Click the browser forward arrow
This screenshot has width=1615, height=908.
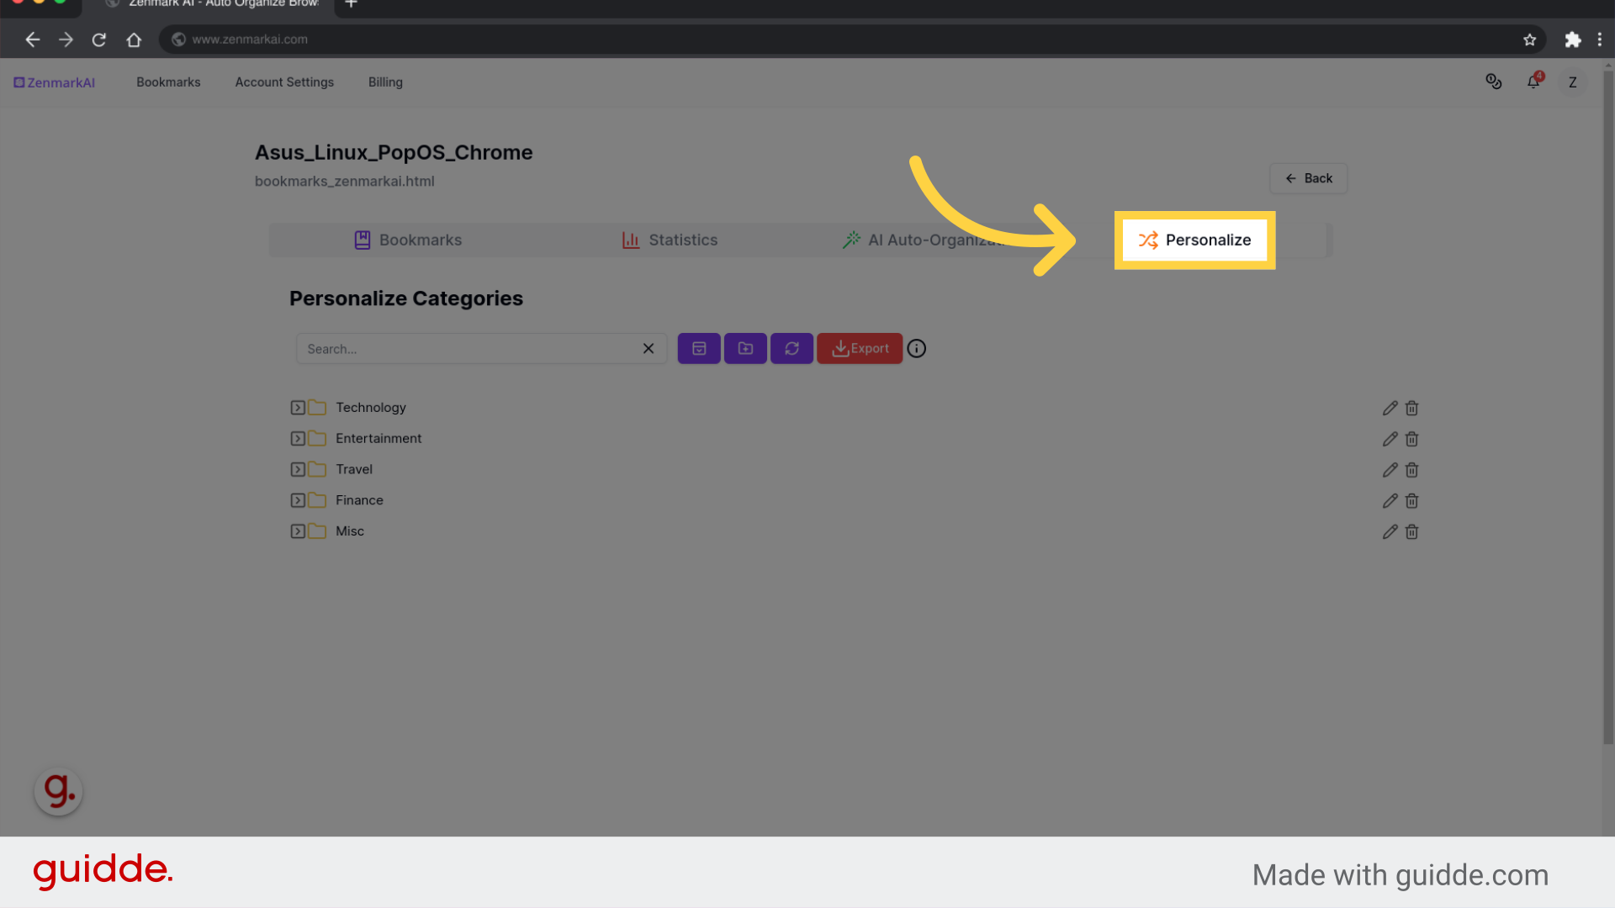(x=66, y=40)
